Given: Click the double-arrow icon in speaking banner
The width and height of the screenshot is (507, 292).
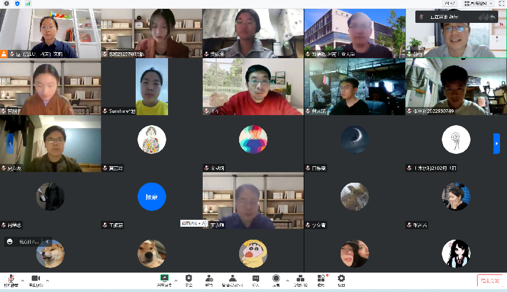Looking at the screenshot, I should pyautogui.click(x=482, y=17).
